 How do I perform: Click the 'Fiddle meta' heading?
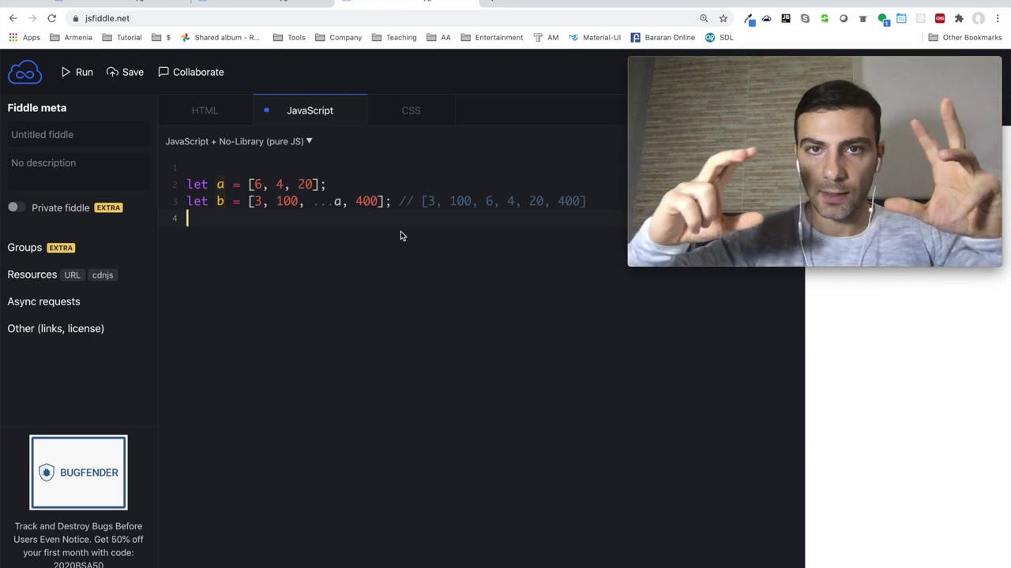[37, 108]
